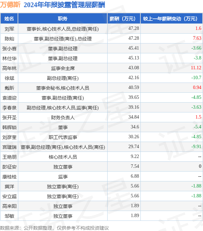Click the position 董事会秘书,核心技术人员
This screenshot has width=203, height=231.
tap(63, 88)
